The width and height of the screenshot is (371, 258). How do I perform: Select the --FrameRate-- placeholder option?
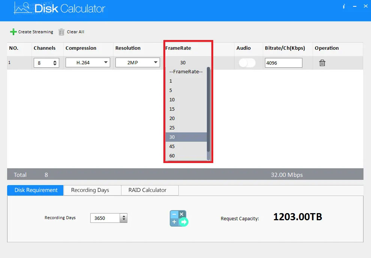(186, 72)
